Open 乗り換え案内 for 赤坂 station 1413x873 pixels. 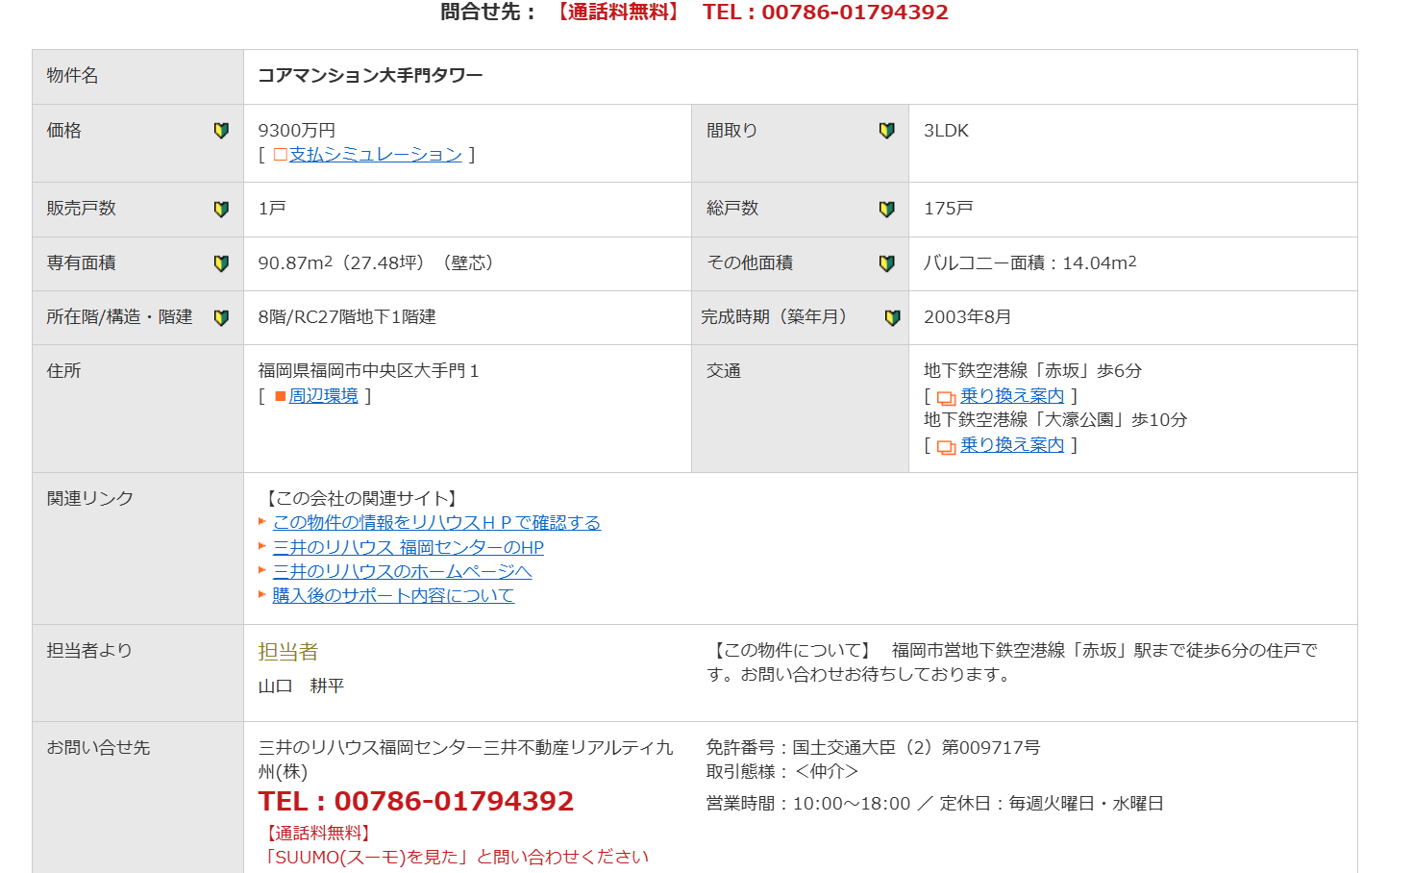[1012, 396]
